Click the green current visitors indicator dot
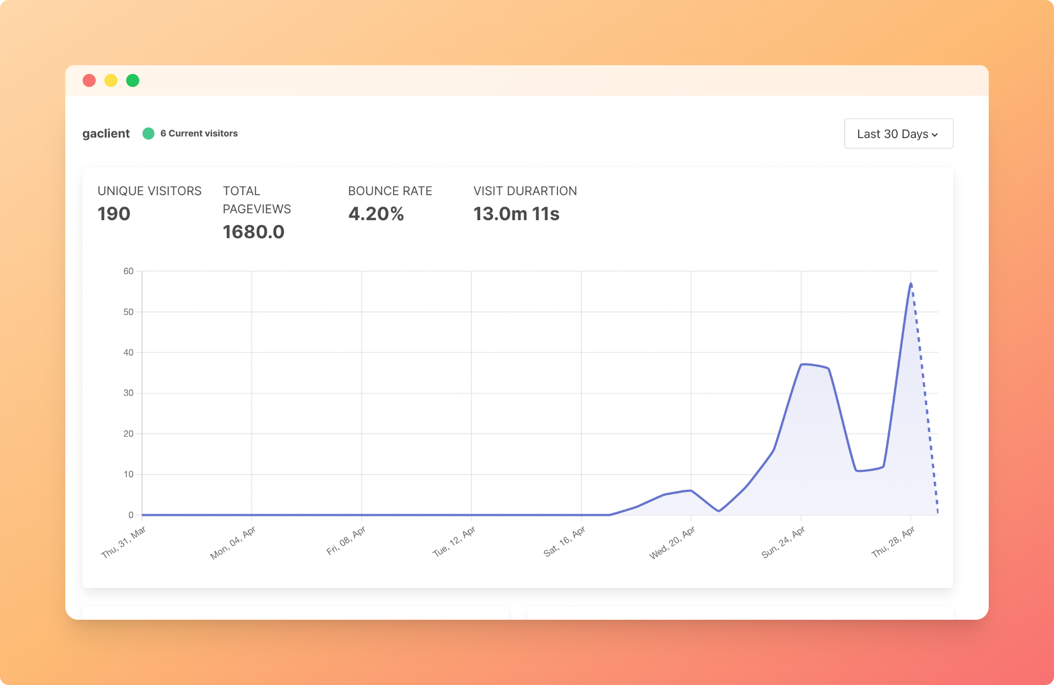1054x685 pixels. pos(148,134)
